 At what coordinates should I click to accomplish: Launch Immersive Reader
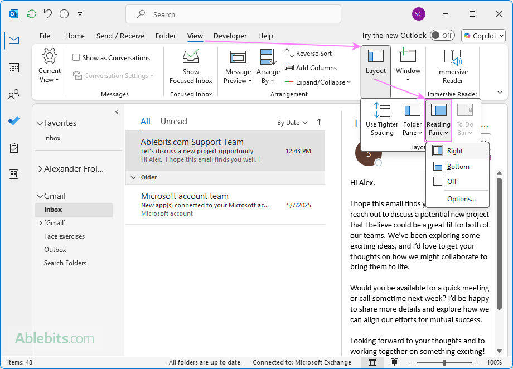pos(452,67)
